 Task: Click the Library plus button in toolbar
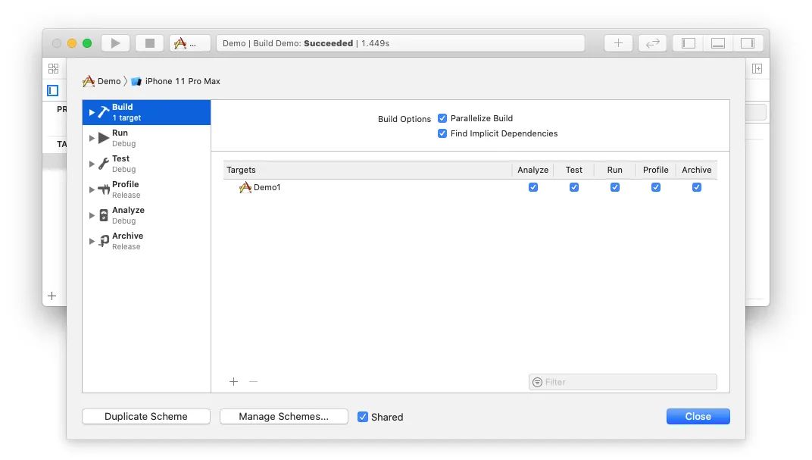tap(618, 43)
